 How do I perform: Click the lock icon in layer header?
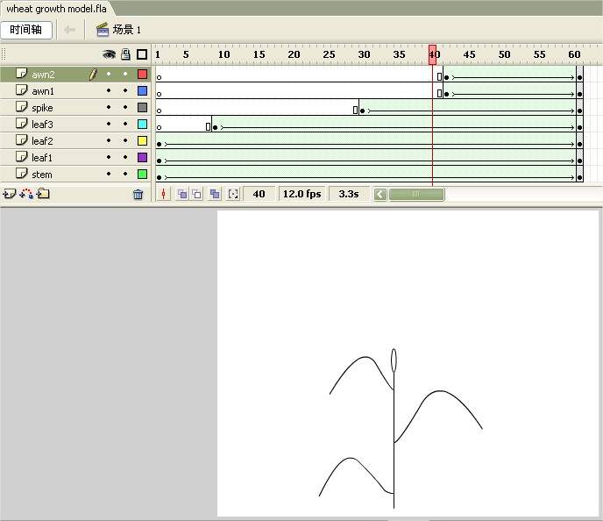click(x=125, y=54)
